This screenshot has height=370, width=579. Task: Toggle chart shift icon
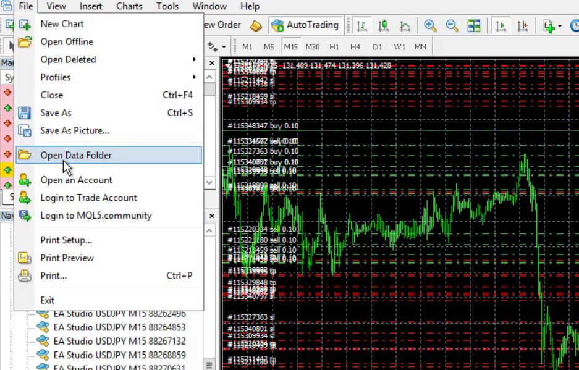pyautogui.click(x=523, y=25)
